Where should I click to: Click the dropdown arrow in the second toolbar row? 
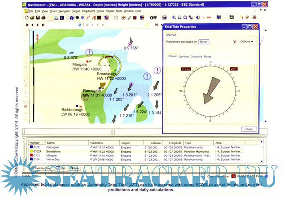pos(80,25)
